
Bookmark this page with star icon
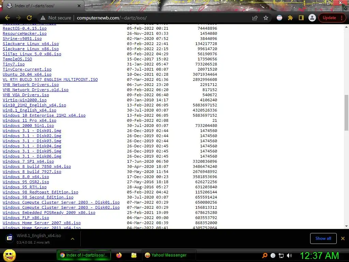[266, 18]
